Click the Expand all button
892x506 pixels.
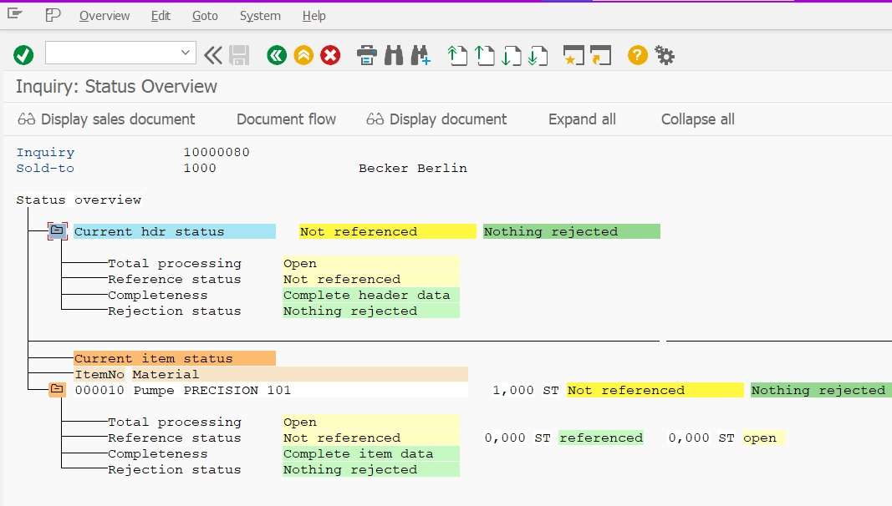point(582,119)
